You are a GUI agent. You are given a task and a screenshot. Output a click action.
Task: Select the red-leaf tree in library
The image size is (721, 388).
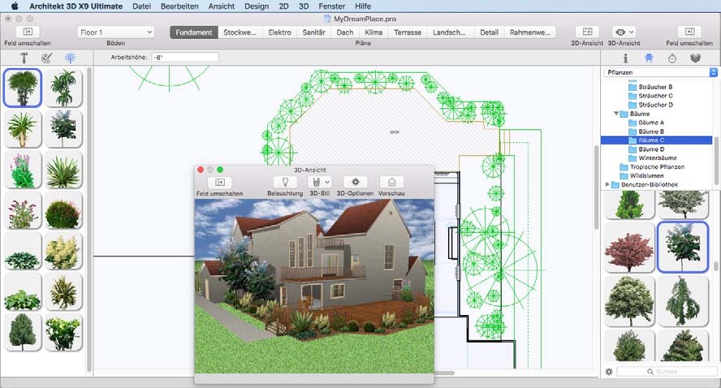pyautogui.click(x=629, y=247)
